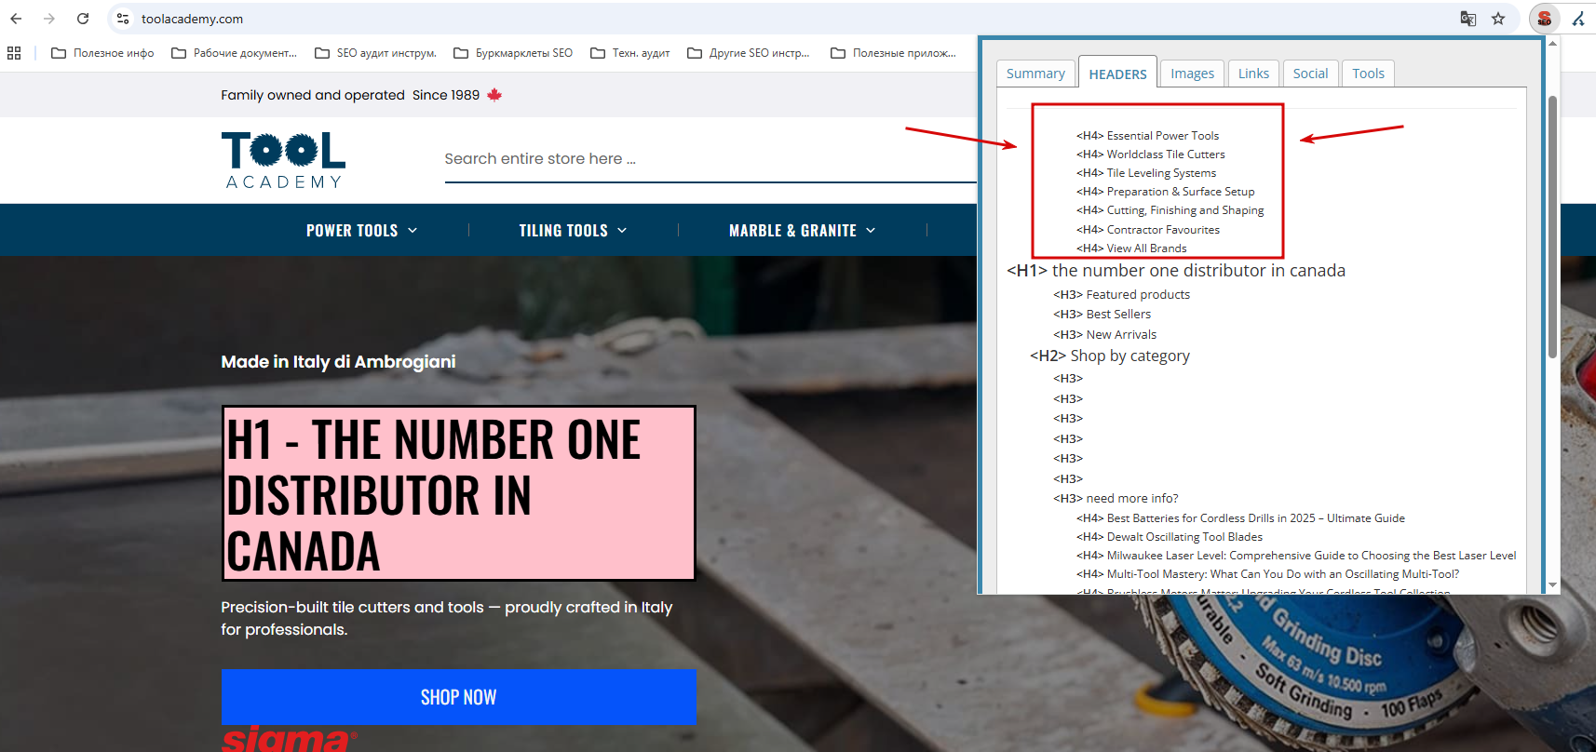Click the translate page icon
This screenshot has width=1596, height=752.
[1468, 19]
